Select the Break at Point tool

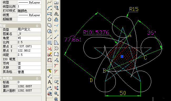point(56,60)
